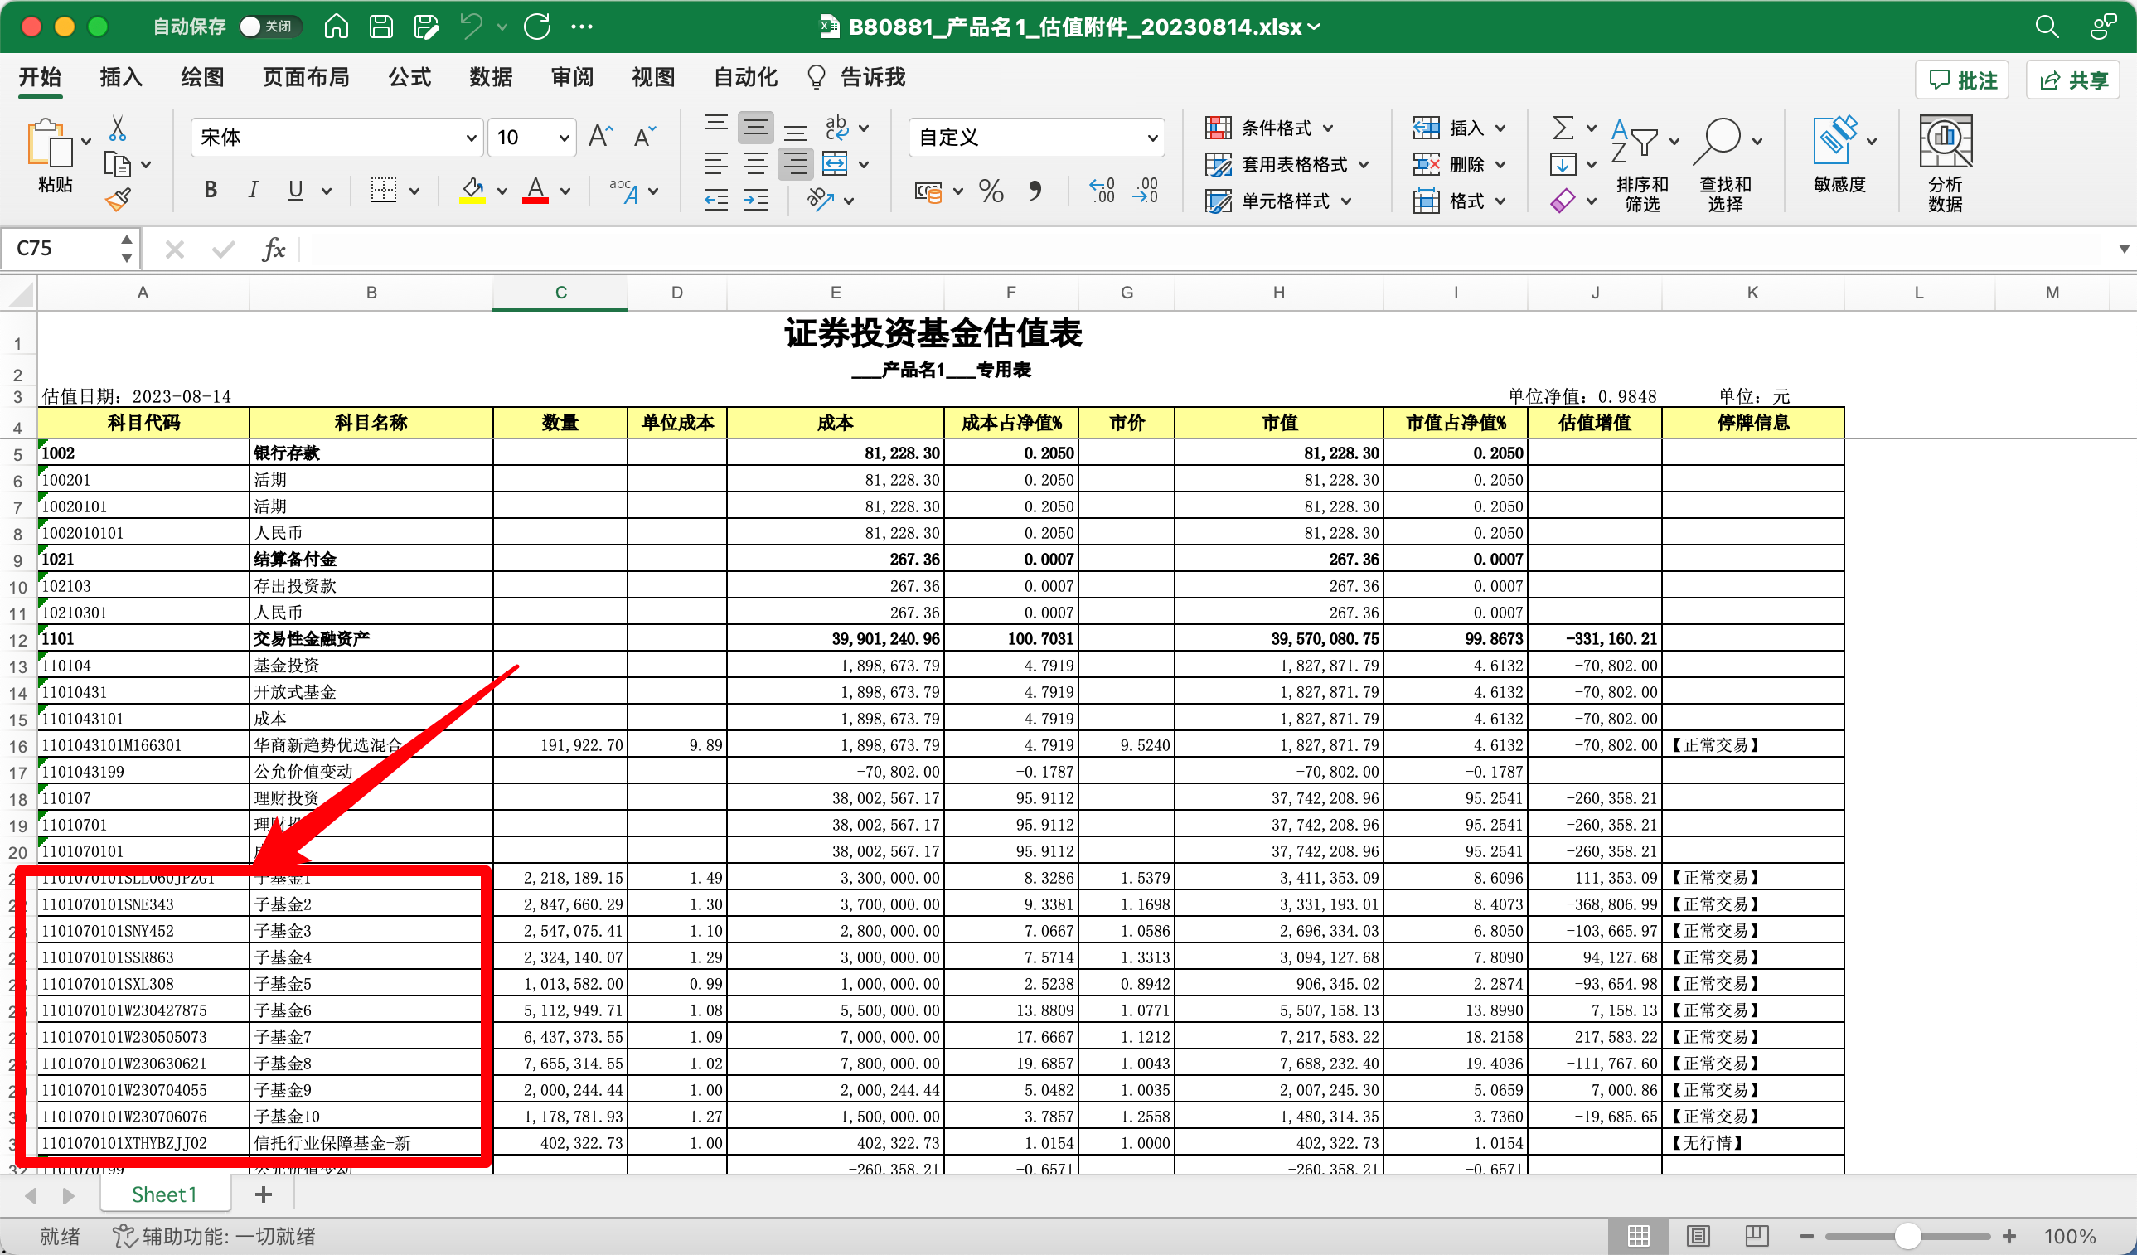Click the Paste clipboard icon
This screenshot has height=1255, width=2137.
tap(49, 143)
